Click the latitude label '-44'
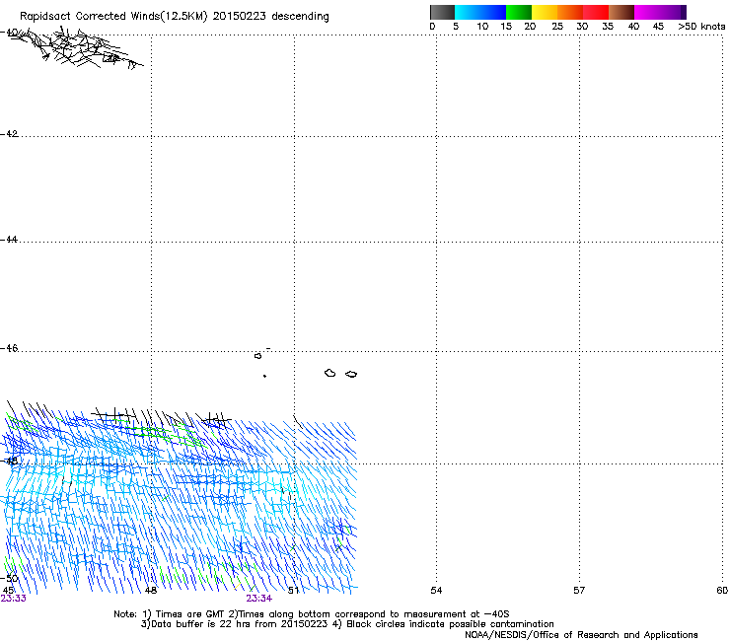 pos(9,240)
